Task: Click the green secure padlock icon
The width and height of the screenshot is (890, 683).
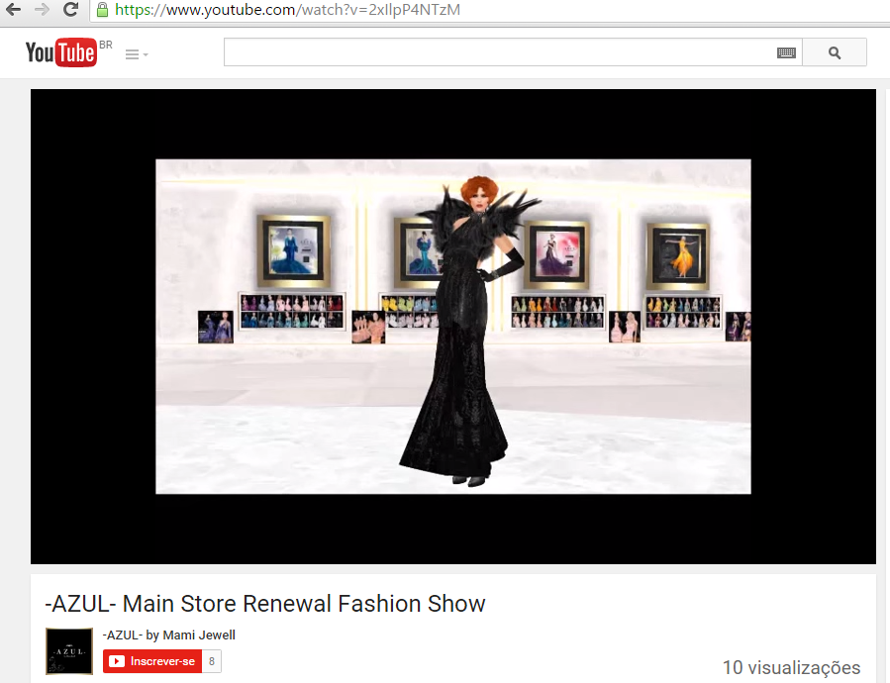Action: (102, 10)
